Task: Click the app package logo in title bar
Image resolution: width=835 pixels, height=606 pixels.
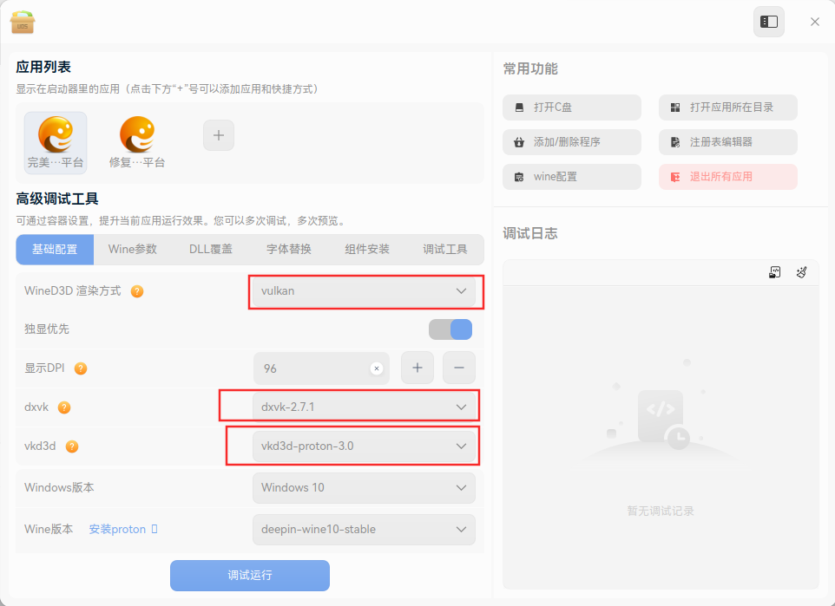Action: pyautogui.click(x=23, y=22)
